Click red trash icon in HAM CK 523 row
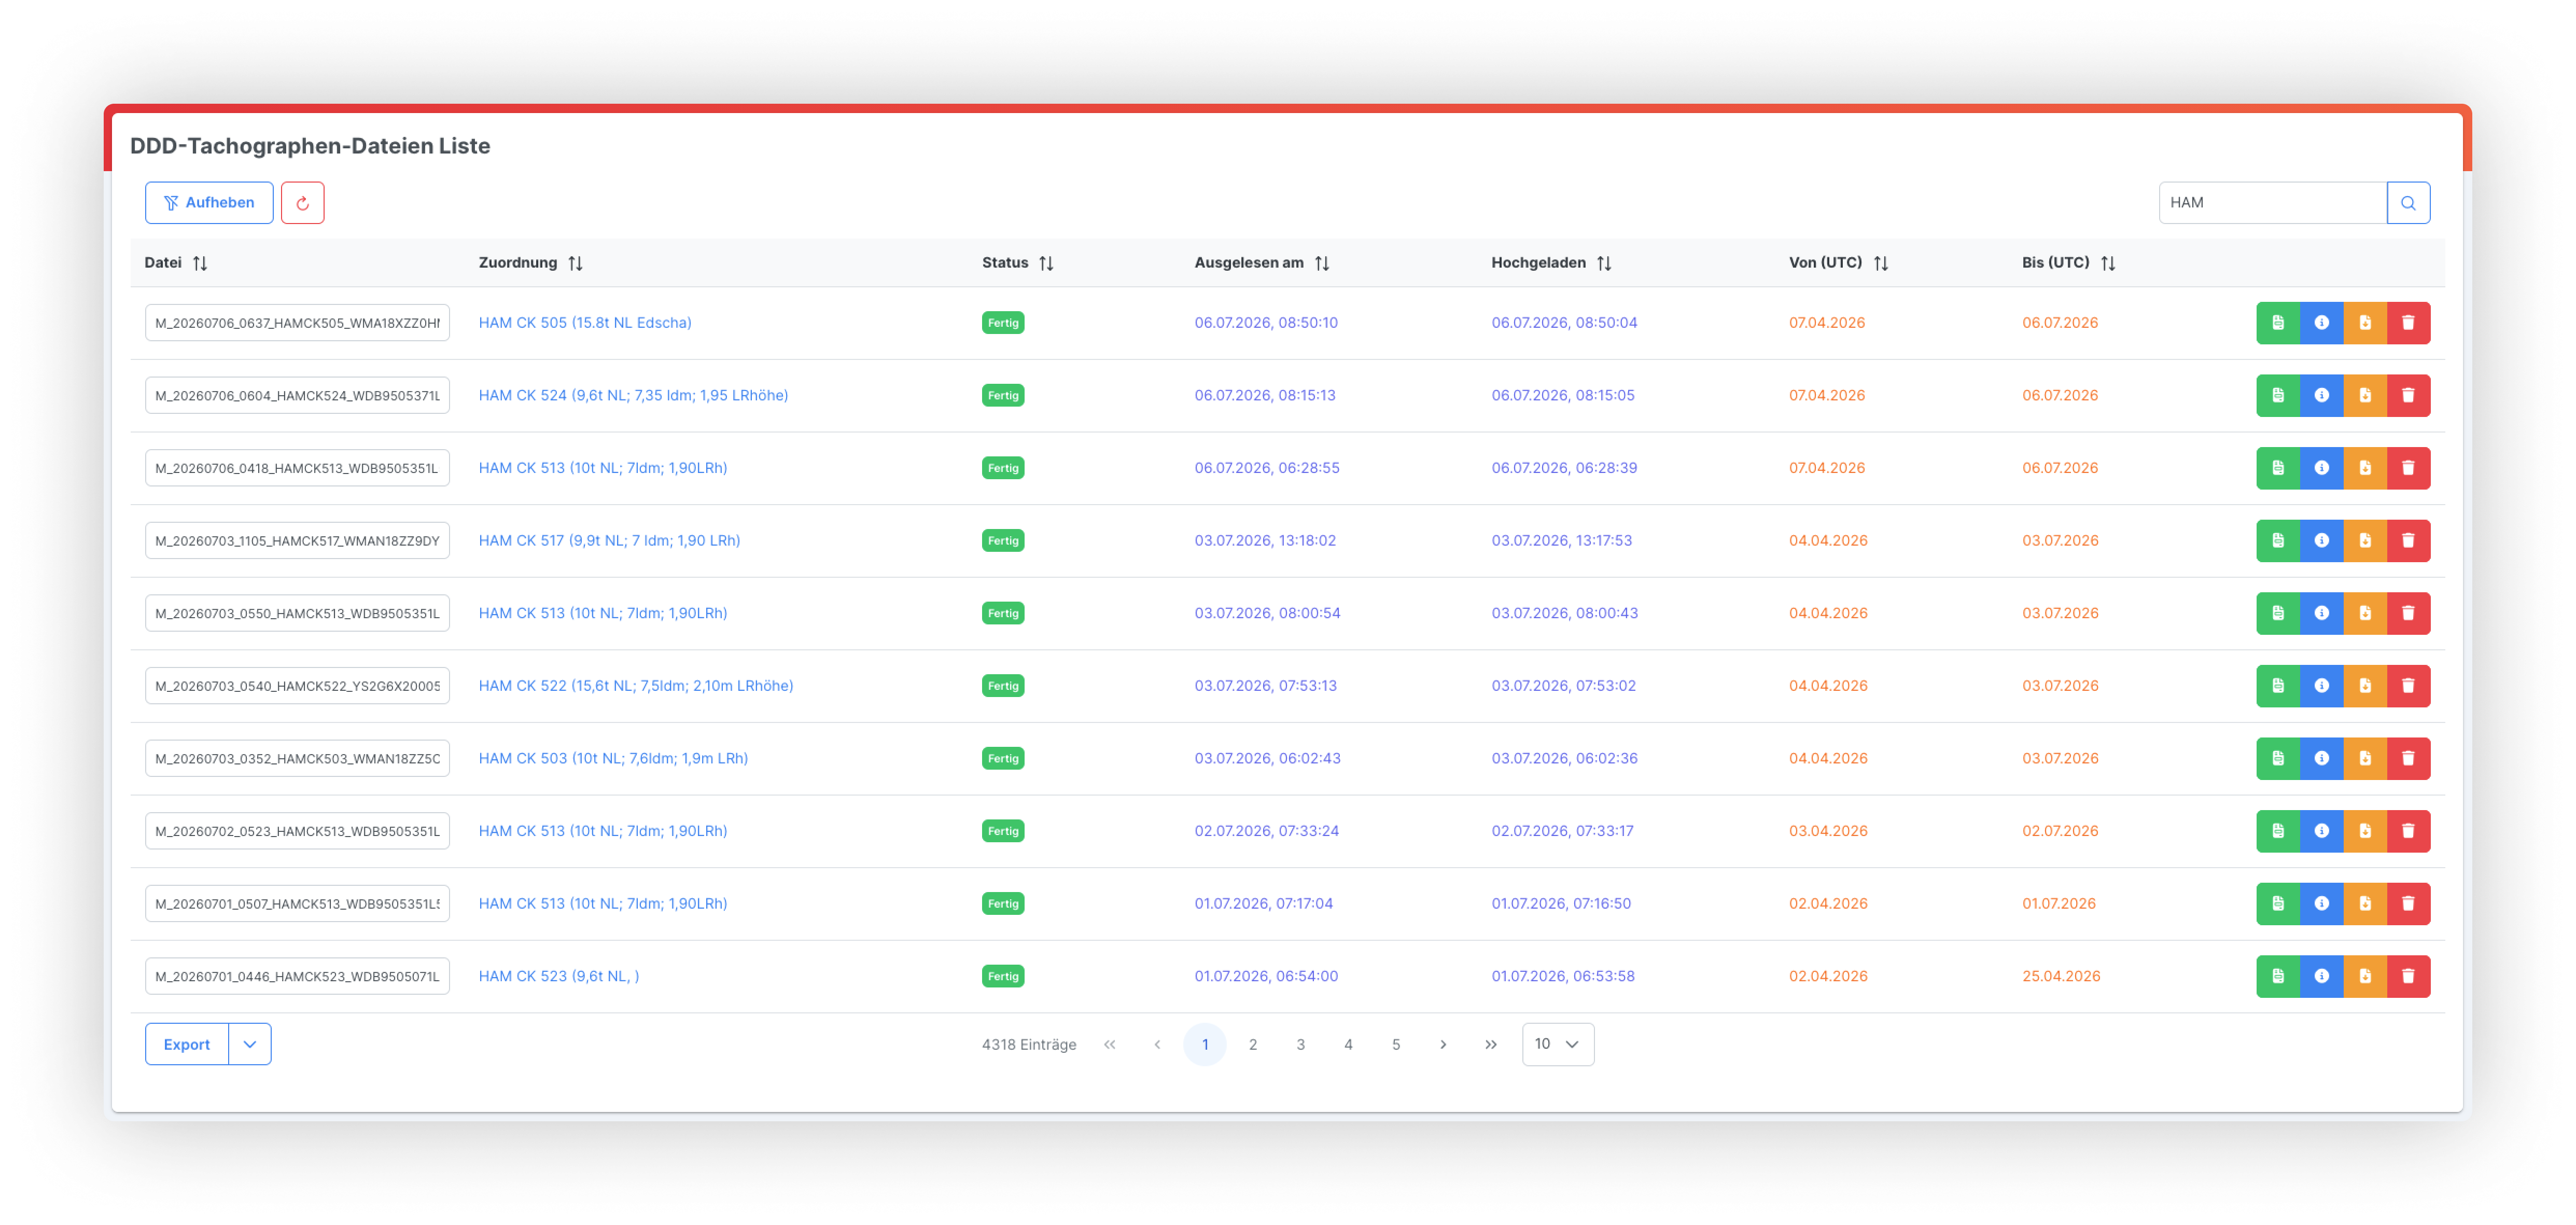Screen dimensions: 2576x1225 2408,977
